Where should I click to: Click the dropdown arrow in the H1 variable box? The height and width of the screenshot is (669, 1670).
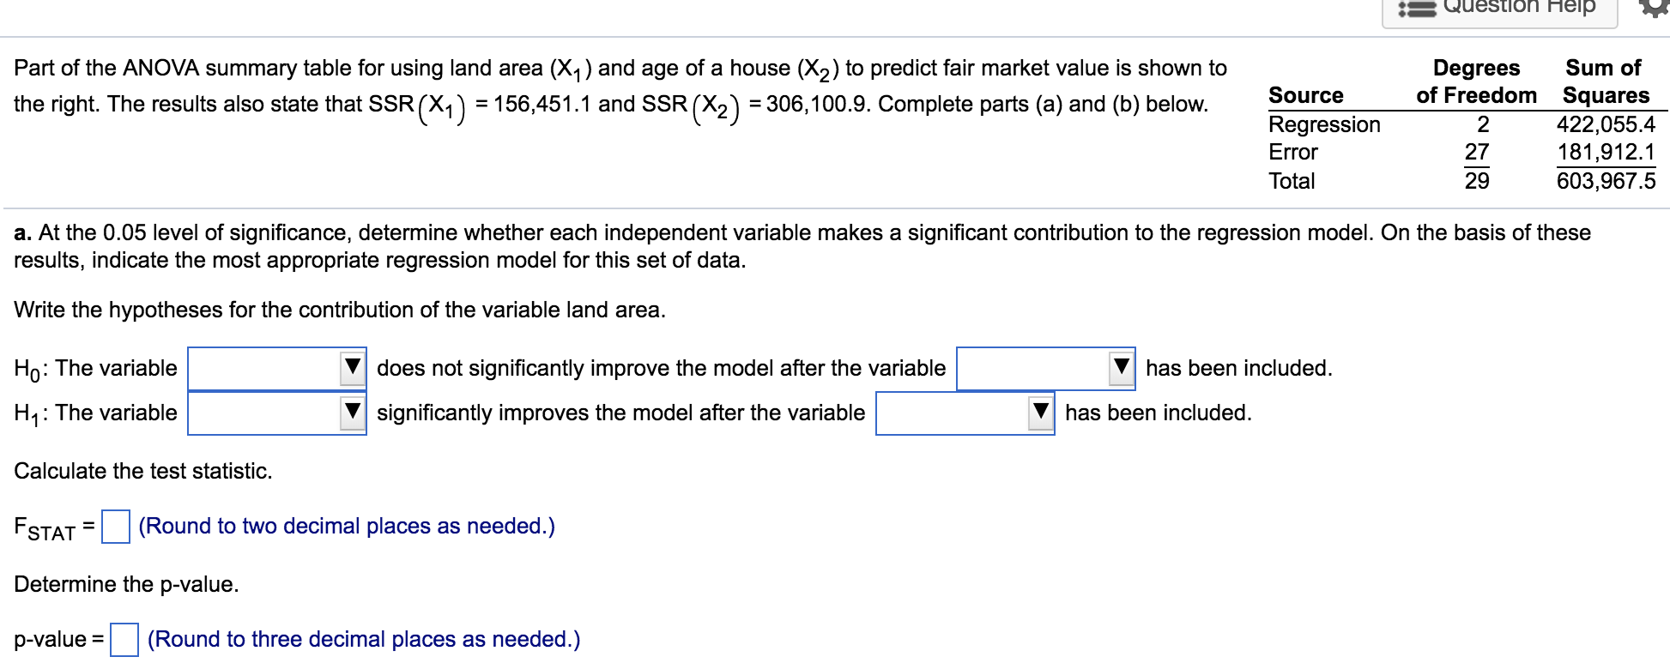coord(353,411)
